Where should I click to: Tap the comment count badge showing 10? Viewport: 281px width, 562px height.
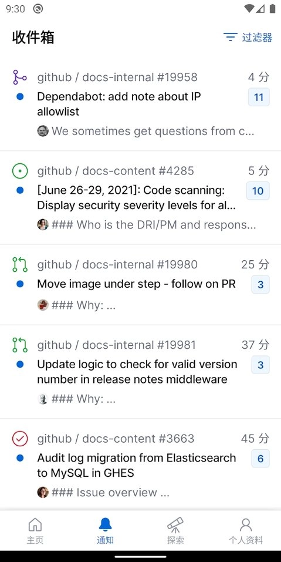tap(258, 191)
